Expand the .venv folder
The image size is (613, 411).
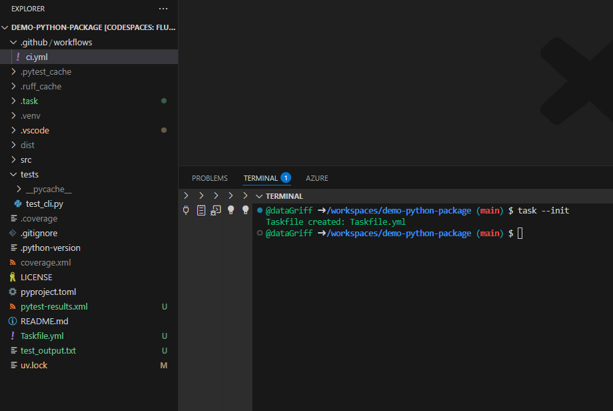13,115
